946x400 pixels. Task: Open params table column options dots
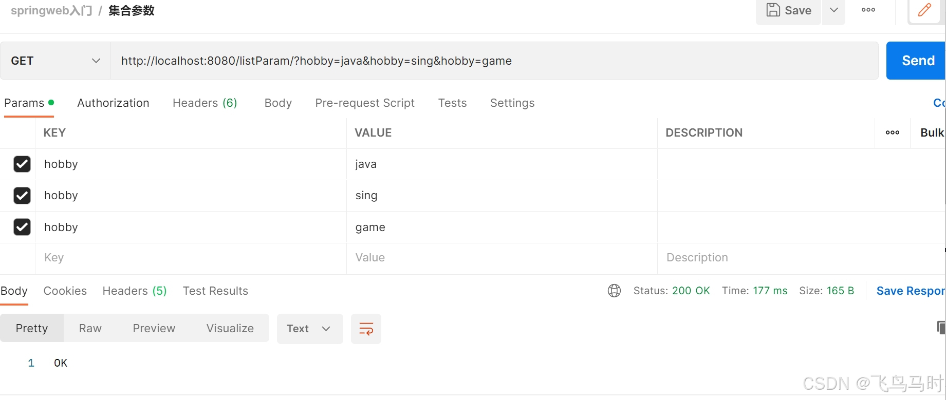click(x=893, y=132)
